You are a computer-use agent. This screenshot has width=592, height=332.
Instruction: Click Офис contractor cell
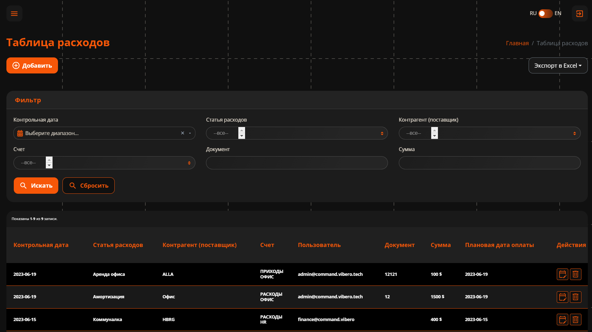click(169, 297)
